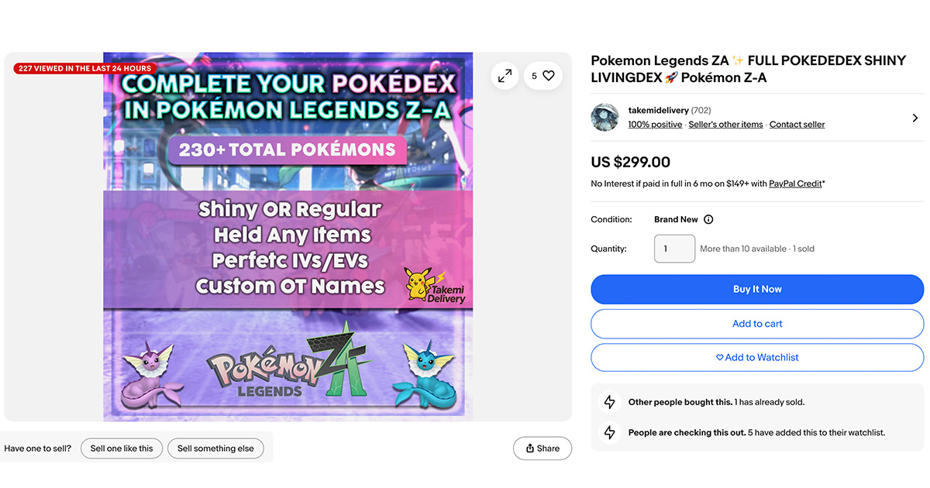Open Contact seller
This screenshot has height=488, width=930.
(x=797, y=124)
